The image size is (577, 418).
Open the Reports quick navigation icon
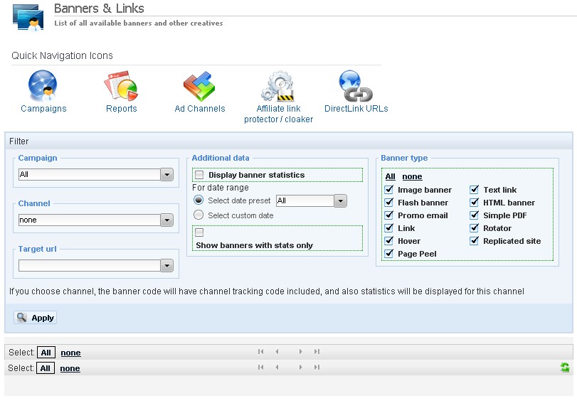click(x=121, y=88)
